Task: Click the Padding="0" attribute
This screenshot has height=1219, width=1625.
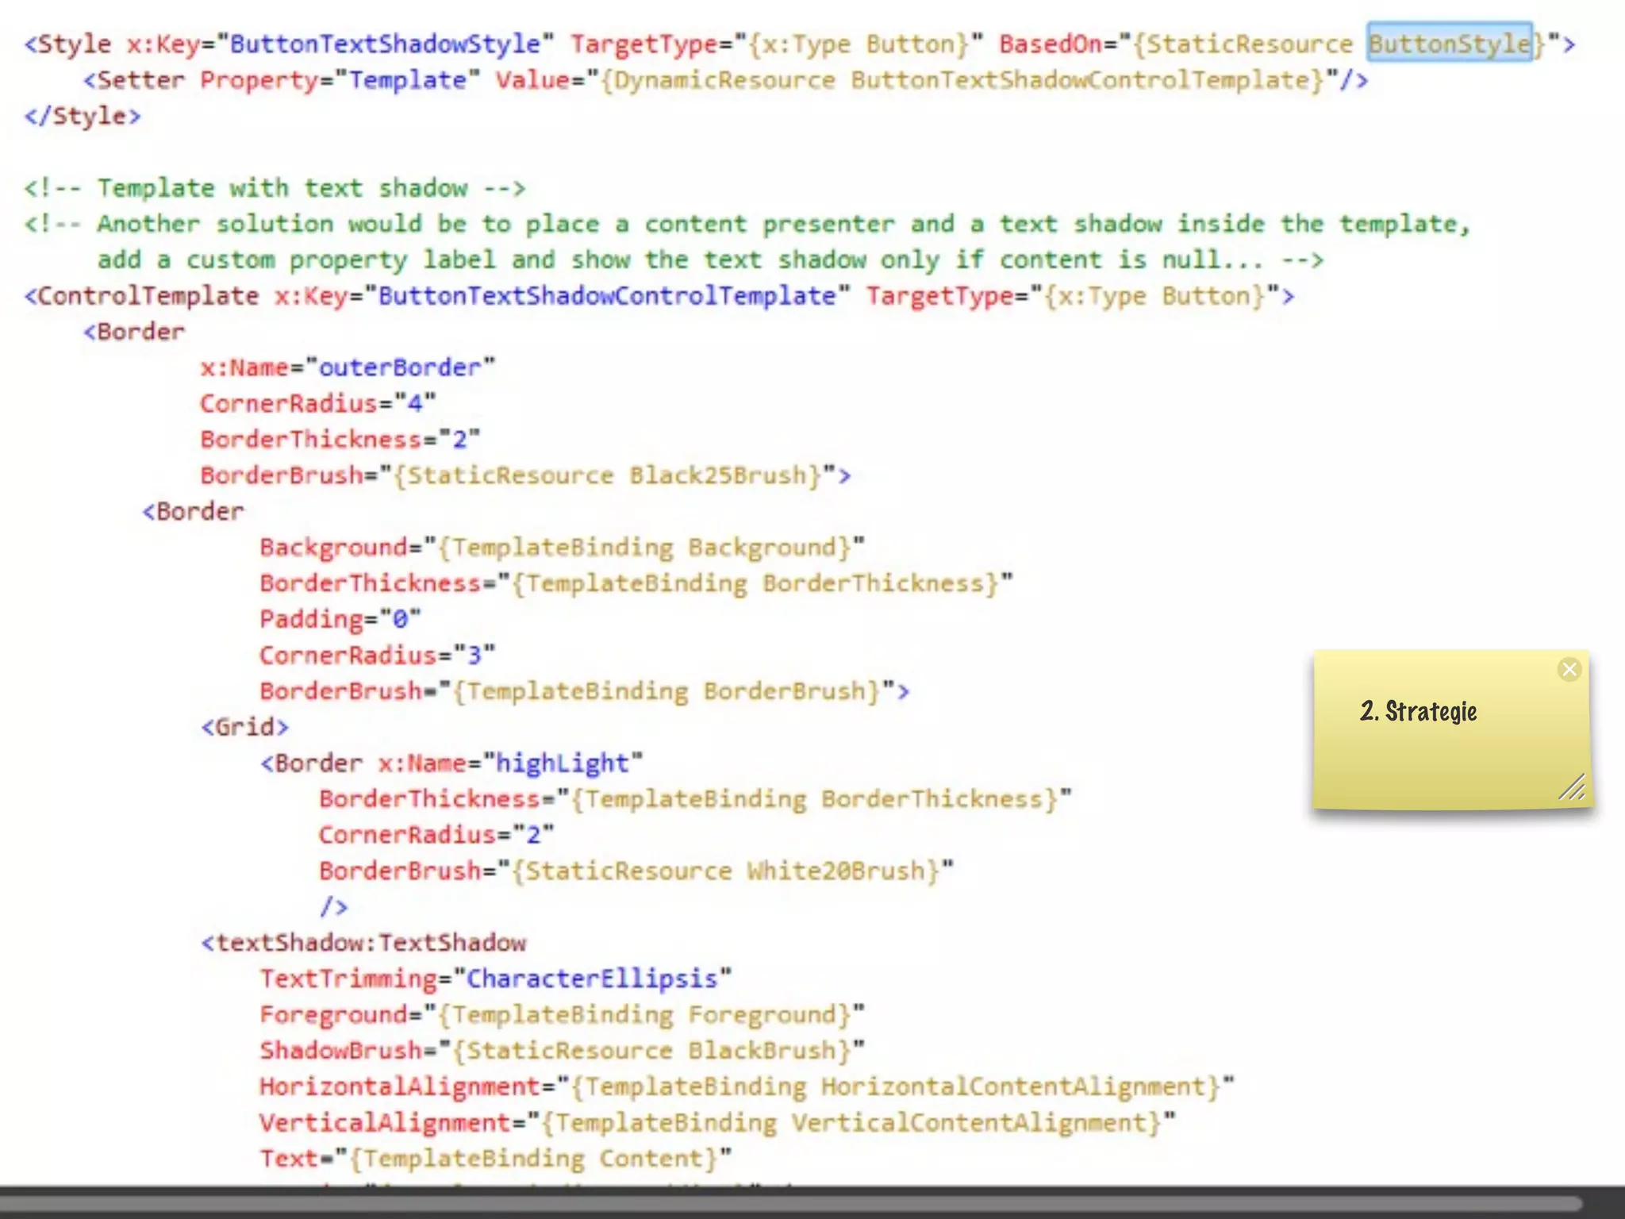Action: pos(340,619)
